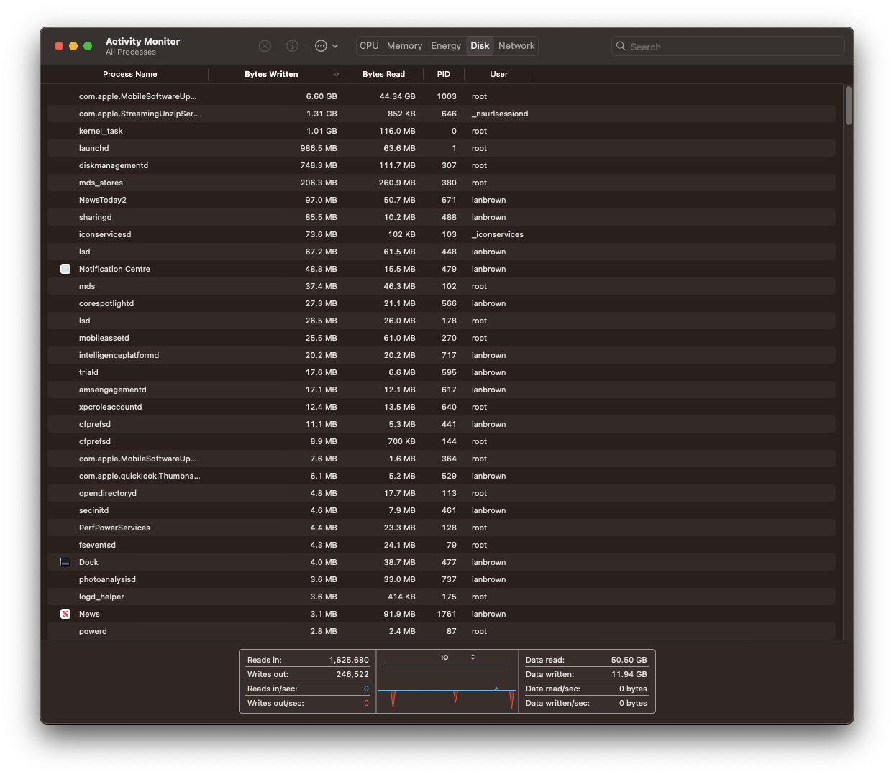This screenshot has height=777, width=894.
Task: Click the search magnifier icon
Action: coord(621,46)
